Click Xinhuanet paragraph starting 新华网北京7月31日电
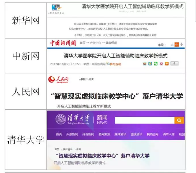Image resolution: width=196 pixels, height=173 pixels. (113, 26)
